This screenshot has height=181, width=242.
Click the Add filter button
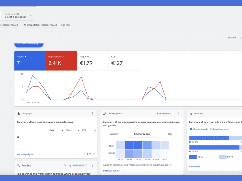click(65, 25)
